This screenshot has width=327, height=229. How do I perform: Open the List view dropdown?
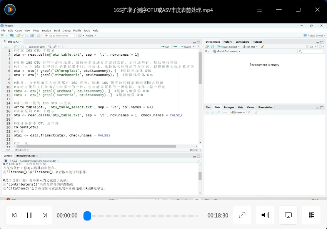311,47
